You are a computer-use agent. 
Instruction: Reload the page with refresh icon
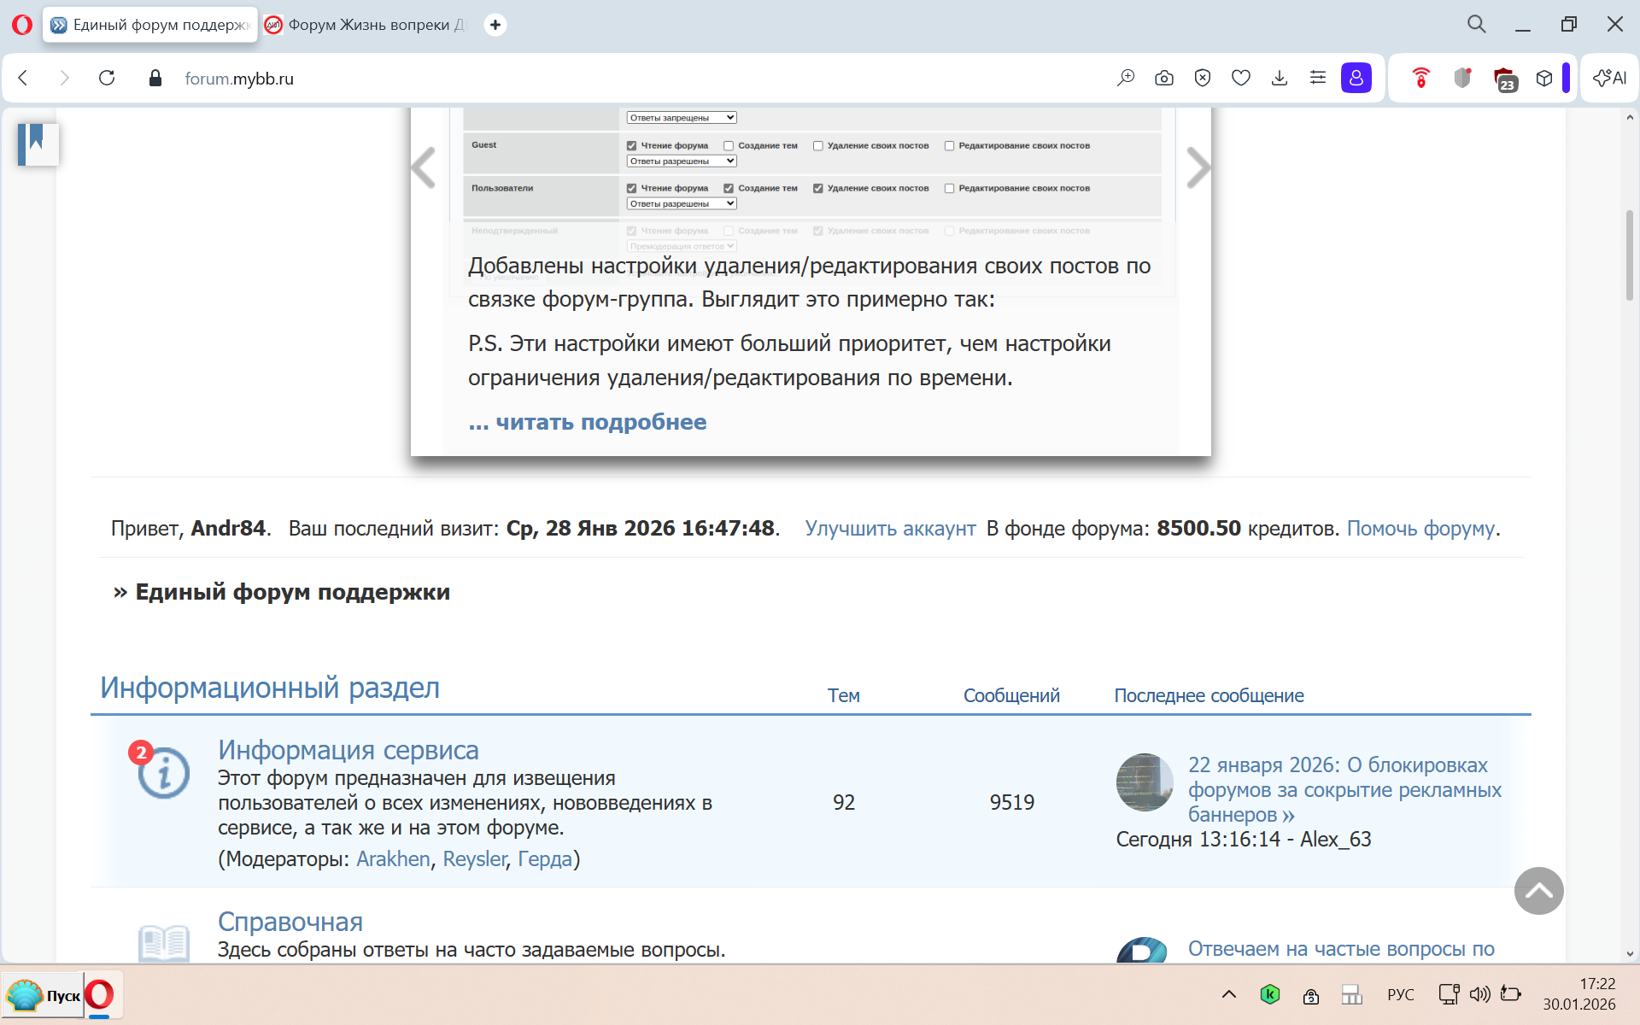point(107,79)
